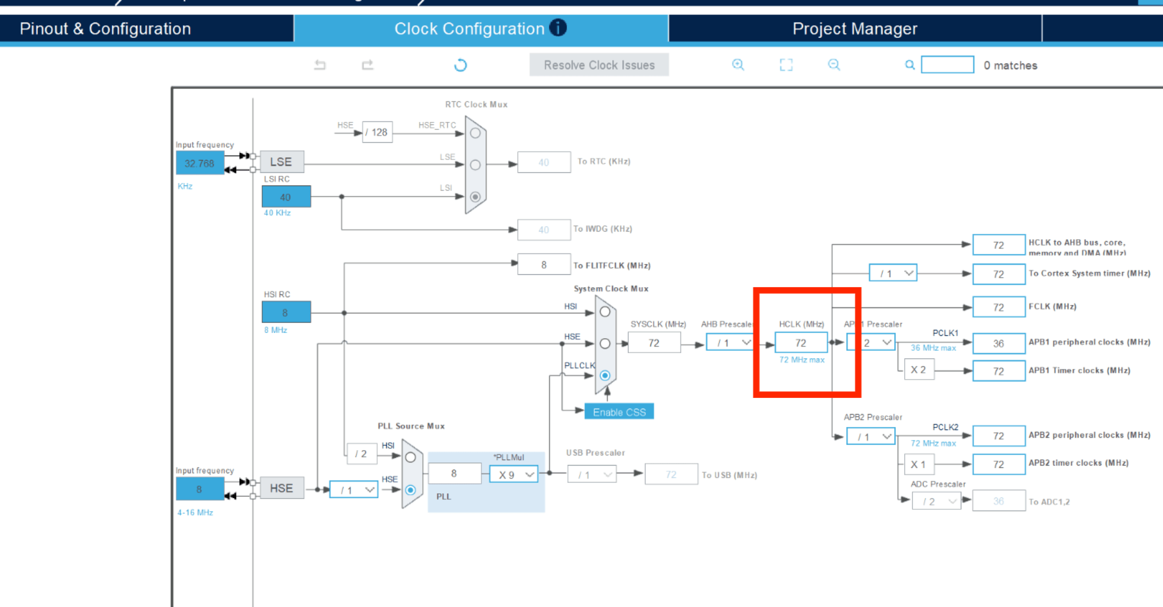Select HSE in System Clock Mux
This screenshot has width=1163, height=607.
coord(605,343)
